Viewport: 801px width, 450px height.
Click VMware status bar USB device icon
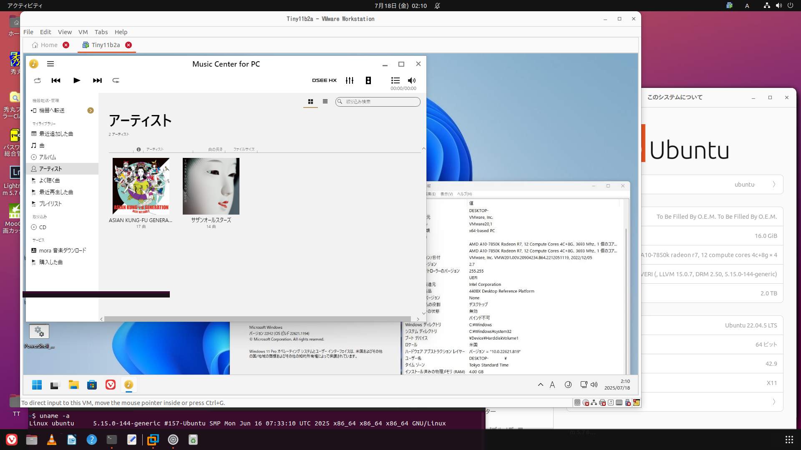click(628, 402)
